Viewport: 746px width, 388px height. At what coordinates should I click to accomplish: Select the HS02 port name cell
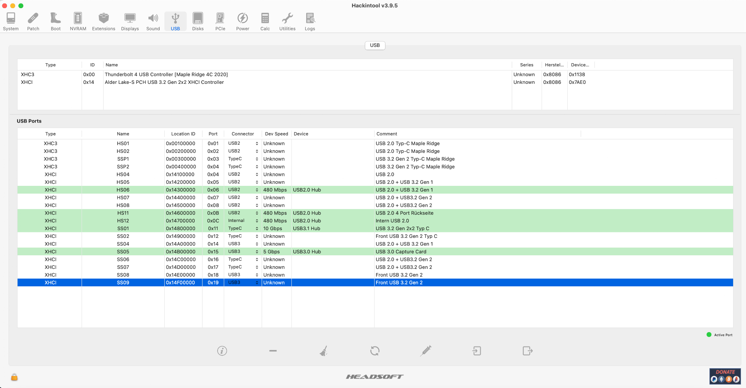coord(123,151)
